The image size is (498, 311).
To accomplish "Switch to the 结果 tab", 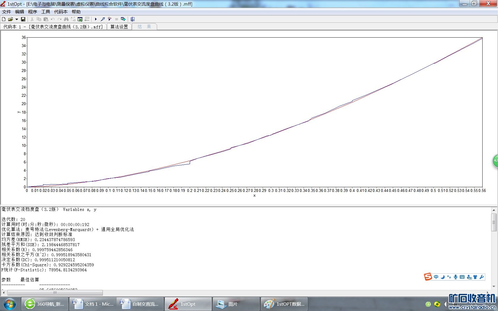I will click(x=144, y=27).
